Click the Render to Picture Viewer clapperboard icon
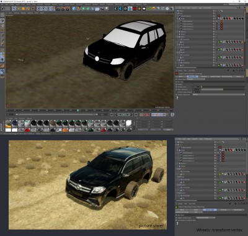The image size is (248, 236). [63, 9]
